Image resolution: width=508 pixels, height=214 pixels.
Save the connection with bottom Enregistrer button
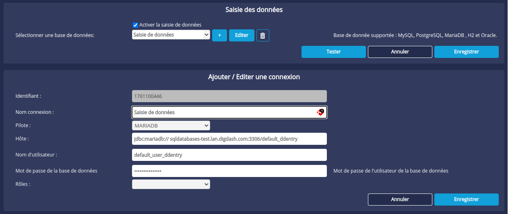coord(466,200)
